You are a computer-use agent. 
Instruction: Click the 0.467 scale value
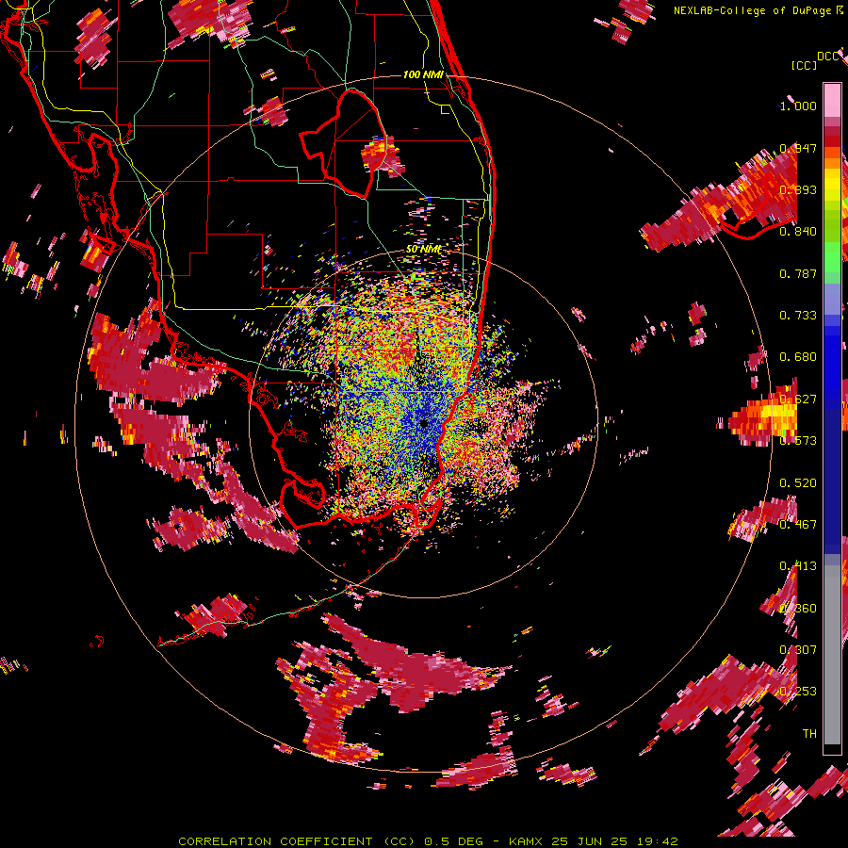point(798,524)
